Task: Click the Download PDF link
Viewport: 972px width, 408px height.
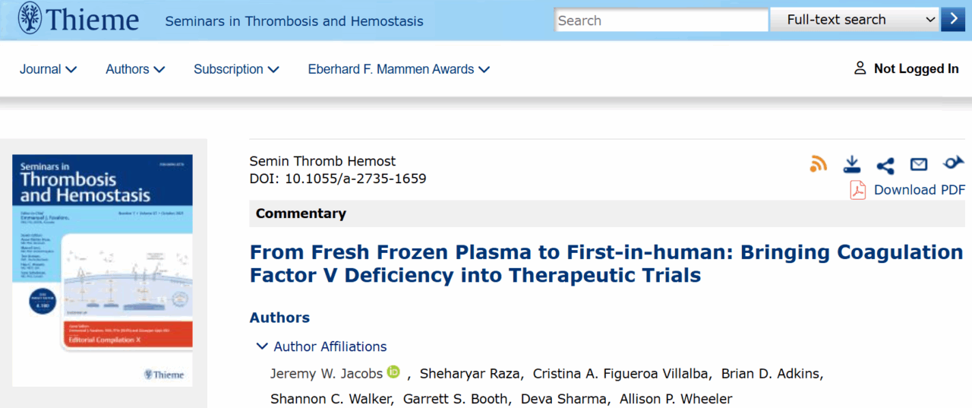Action: click(919, 190)
